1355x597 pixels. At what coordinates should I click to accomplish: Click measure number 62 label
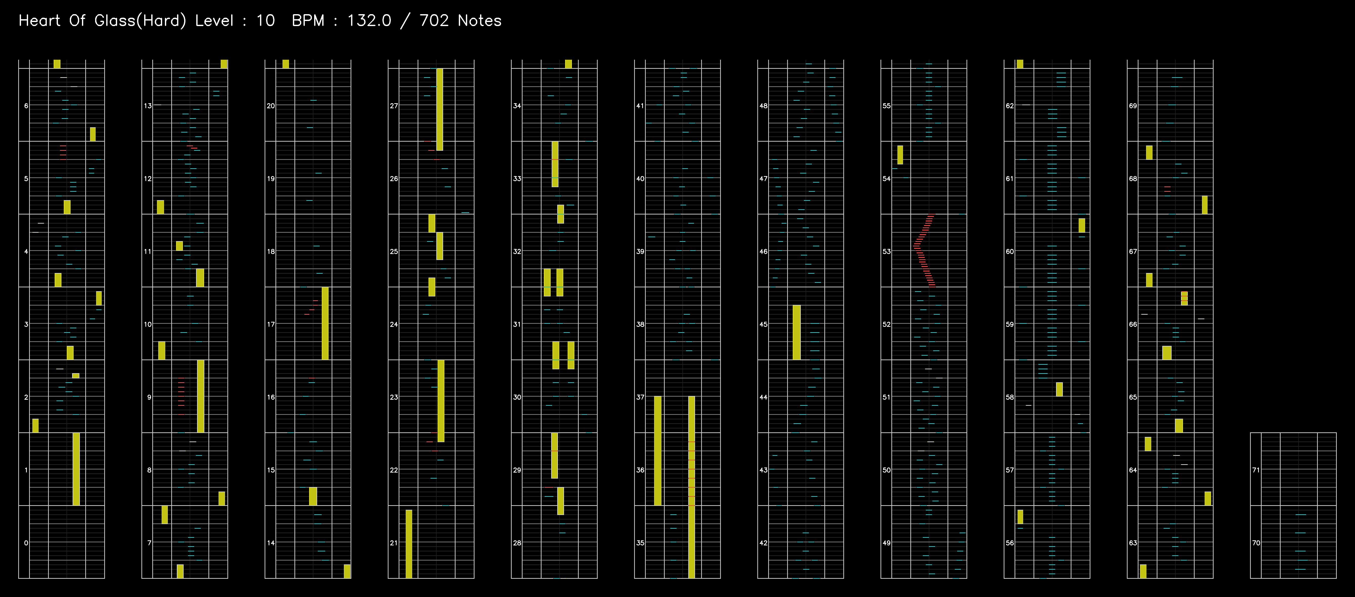pos(1009,106)
